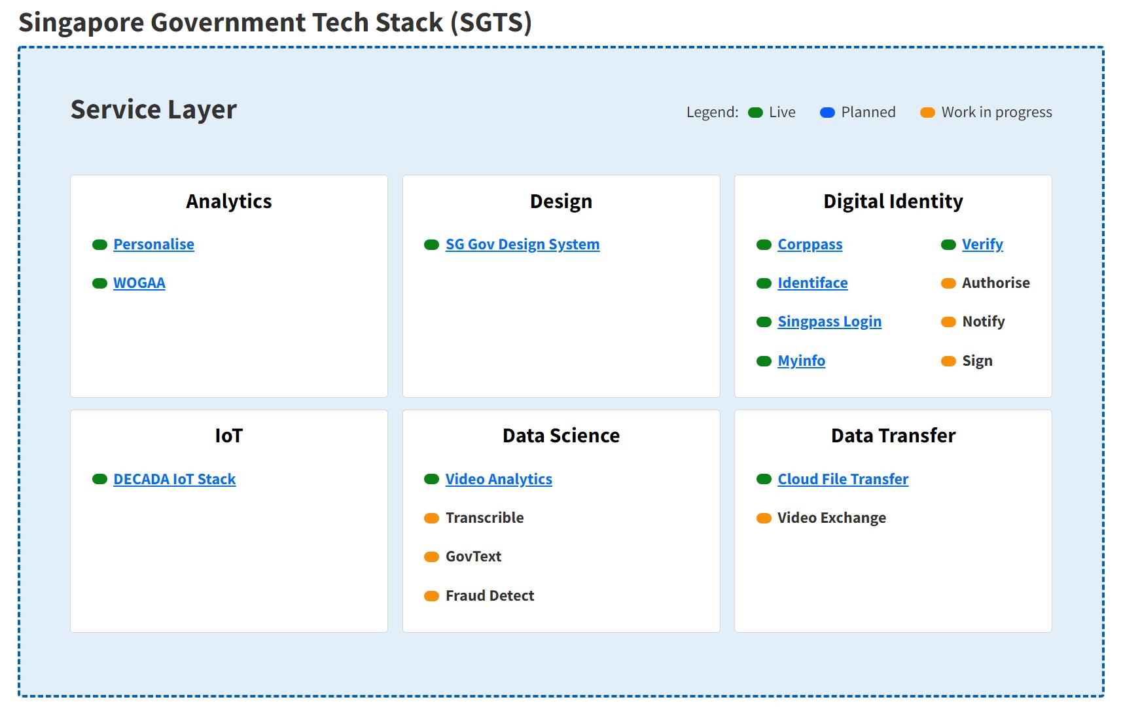Click the green status dot beside Video Analytics
This screenshot has height=708, width=1121.
[431, 479]
